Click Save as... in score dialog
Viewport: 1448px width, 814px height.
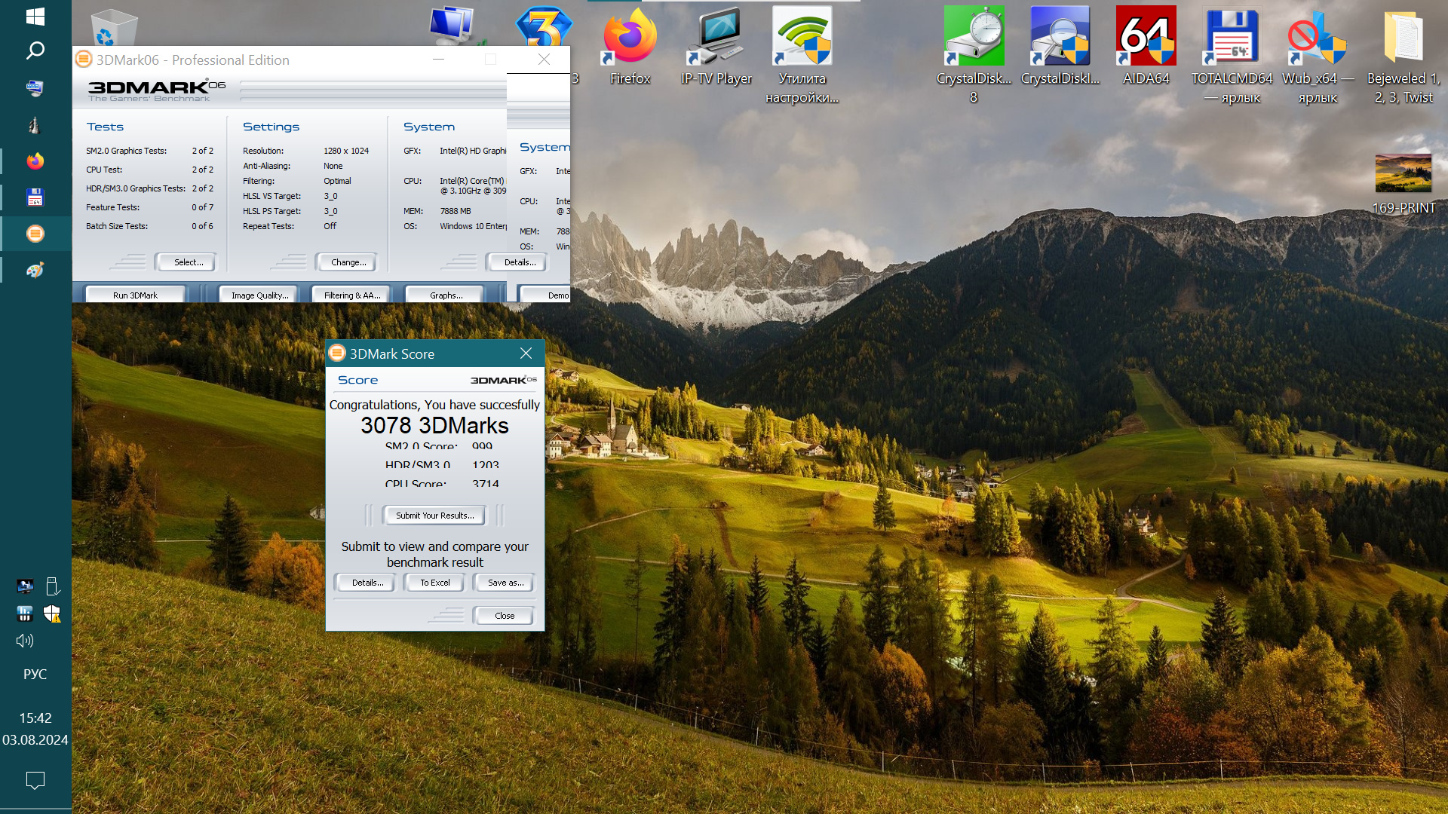504,583
